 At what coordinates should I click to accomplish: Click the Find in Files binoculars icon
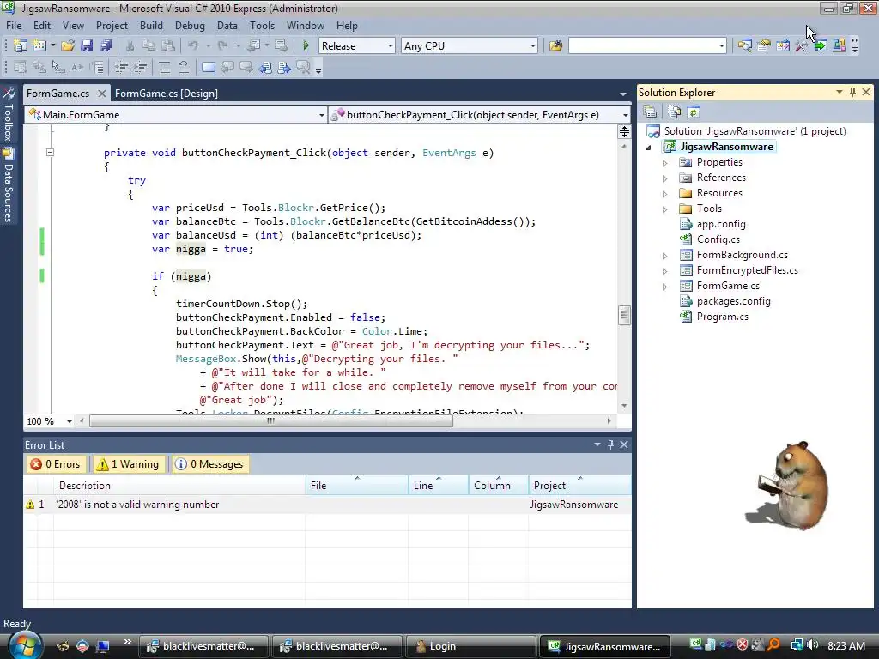tap(555, 46)
